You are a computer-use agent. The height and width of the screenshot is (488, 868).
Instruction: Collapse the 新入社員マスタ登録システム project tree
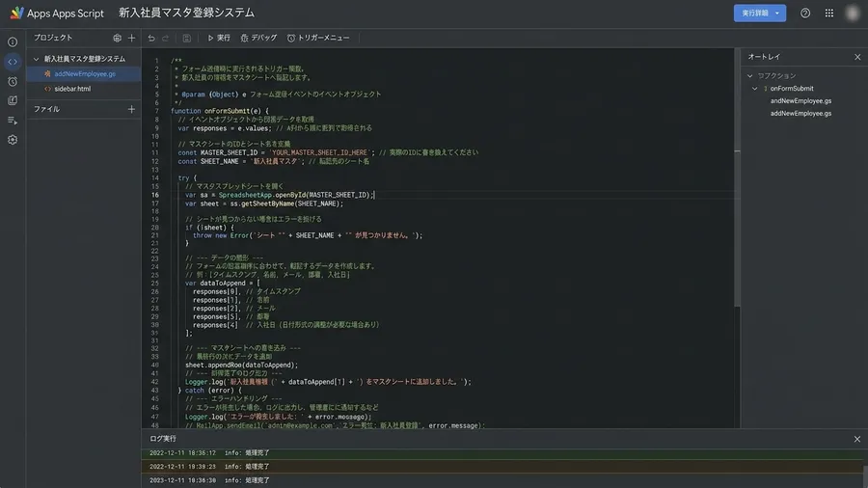click(x=36, y=59)
